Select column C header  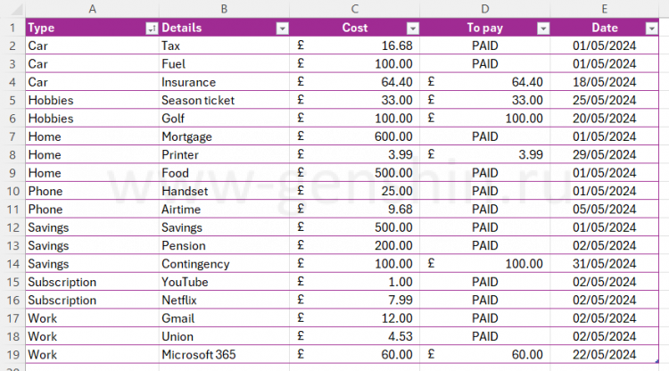354,9
